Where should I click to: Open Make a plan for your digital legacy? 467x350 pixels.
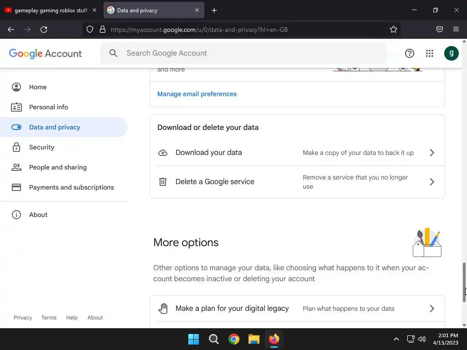point(297,309)
